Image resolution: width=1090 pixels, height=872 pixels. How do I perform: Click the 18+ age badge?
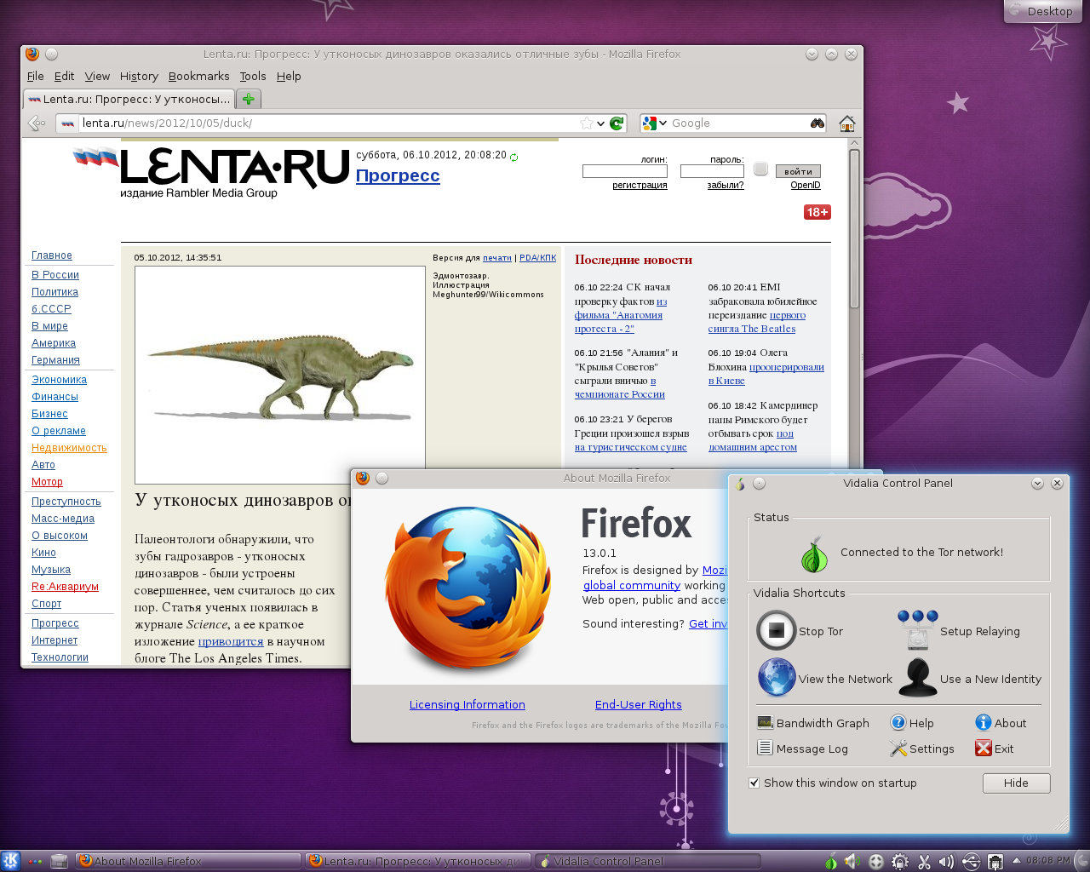pos(817,212)
